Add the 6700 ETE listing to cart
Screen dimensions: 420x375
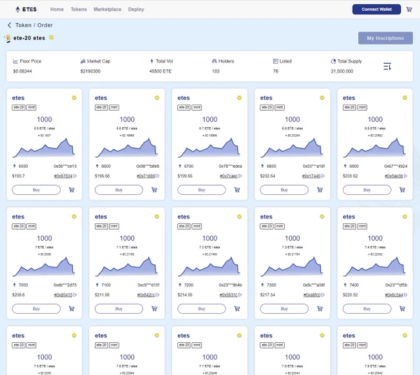(x=237, y=190)
